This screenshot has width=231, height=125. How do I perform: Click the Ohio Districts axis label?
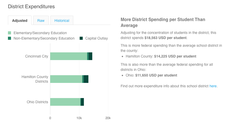pos(37,102)
